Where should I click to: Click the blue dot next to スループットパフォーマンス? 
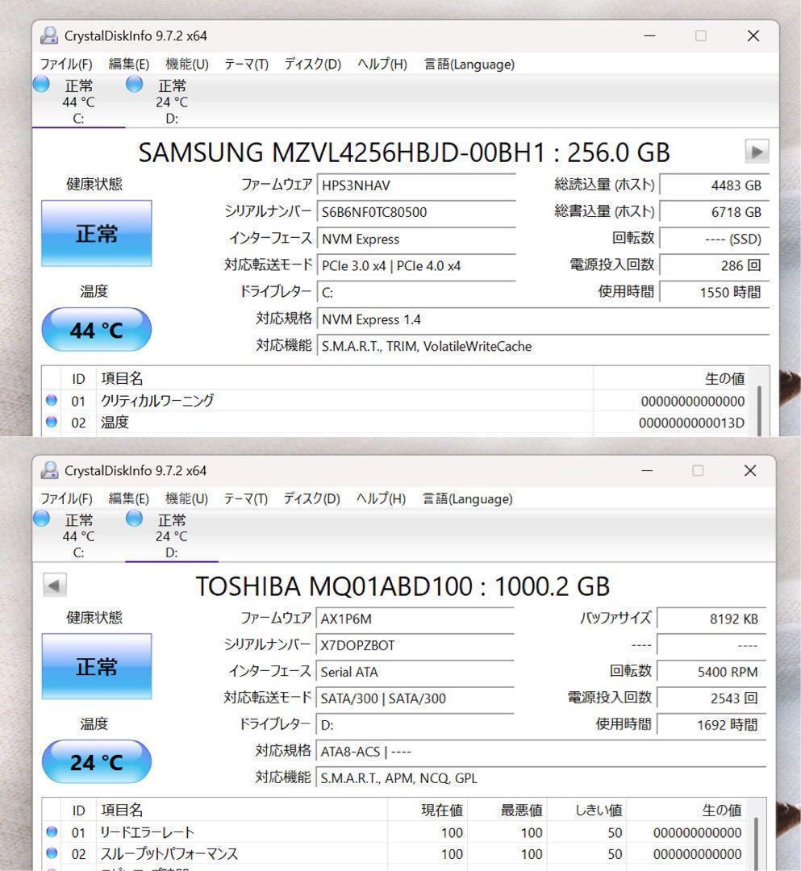coord(51,853)
